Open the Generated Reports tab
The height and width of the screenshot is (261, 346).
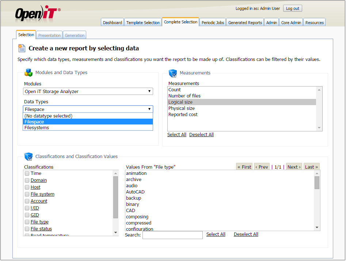245,23
